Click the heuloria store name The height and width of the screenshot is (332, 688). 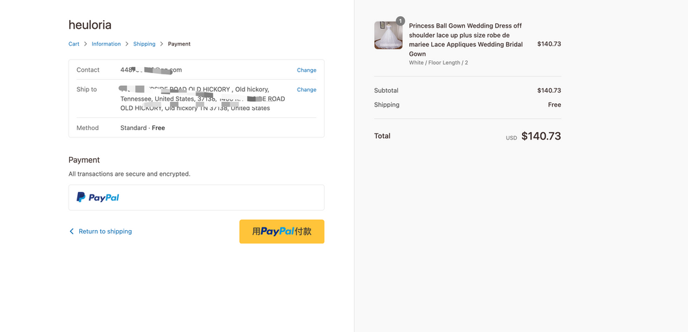[90, 25]
